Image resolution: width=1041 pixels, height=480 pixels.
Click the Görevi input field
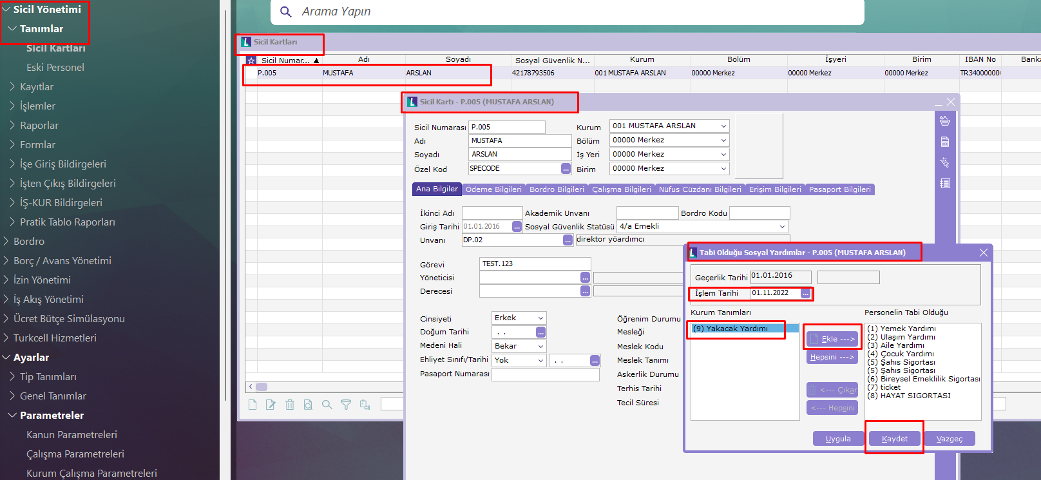(x=535, y=264)
